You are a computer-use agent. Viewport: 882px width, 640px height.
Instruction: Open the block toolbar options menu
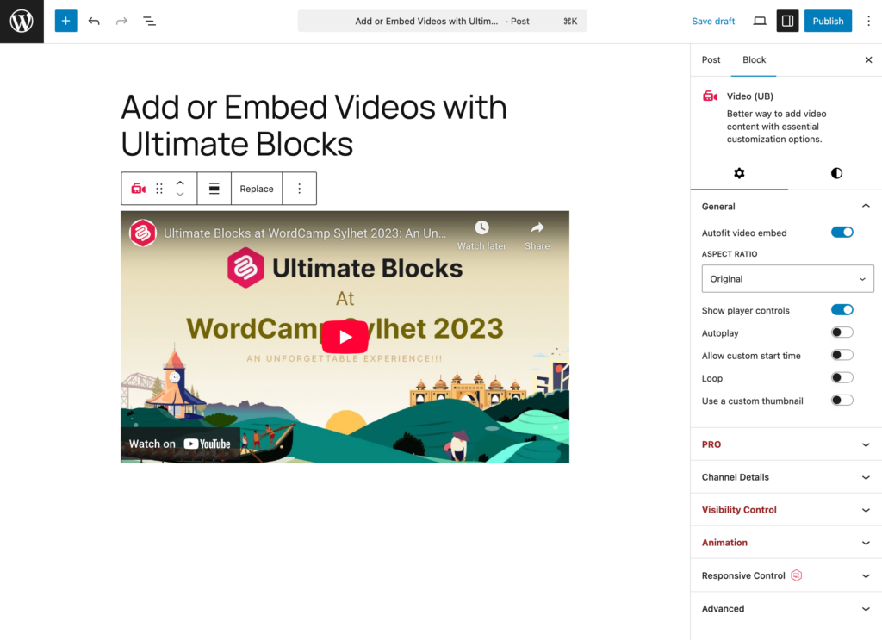[x=300, y=189]
